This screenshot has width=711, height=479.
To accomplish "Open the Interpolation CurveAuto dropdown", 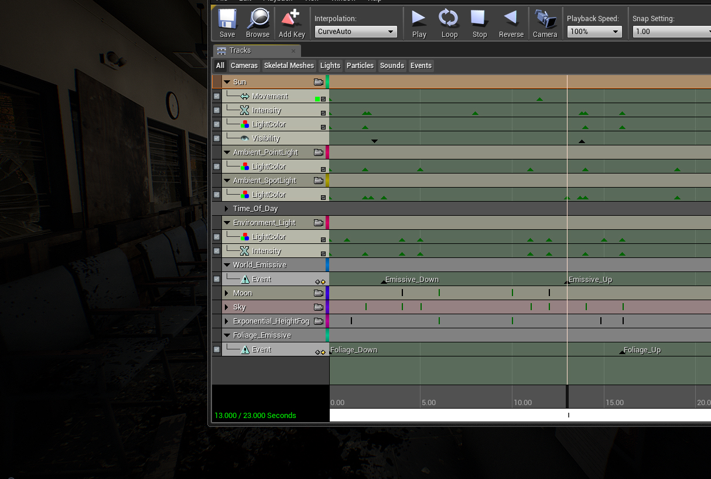I will (x=355, y=32).
